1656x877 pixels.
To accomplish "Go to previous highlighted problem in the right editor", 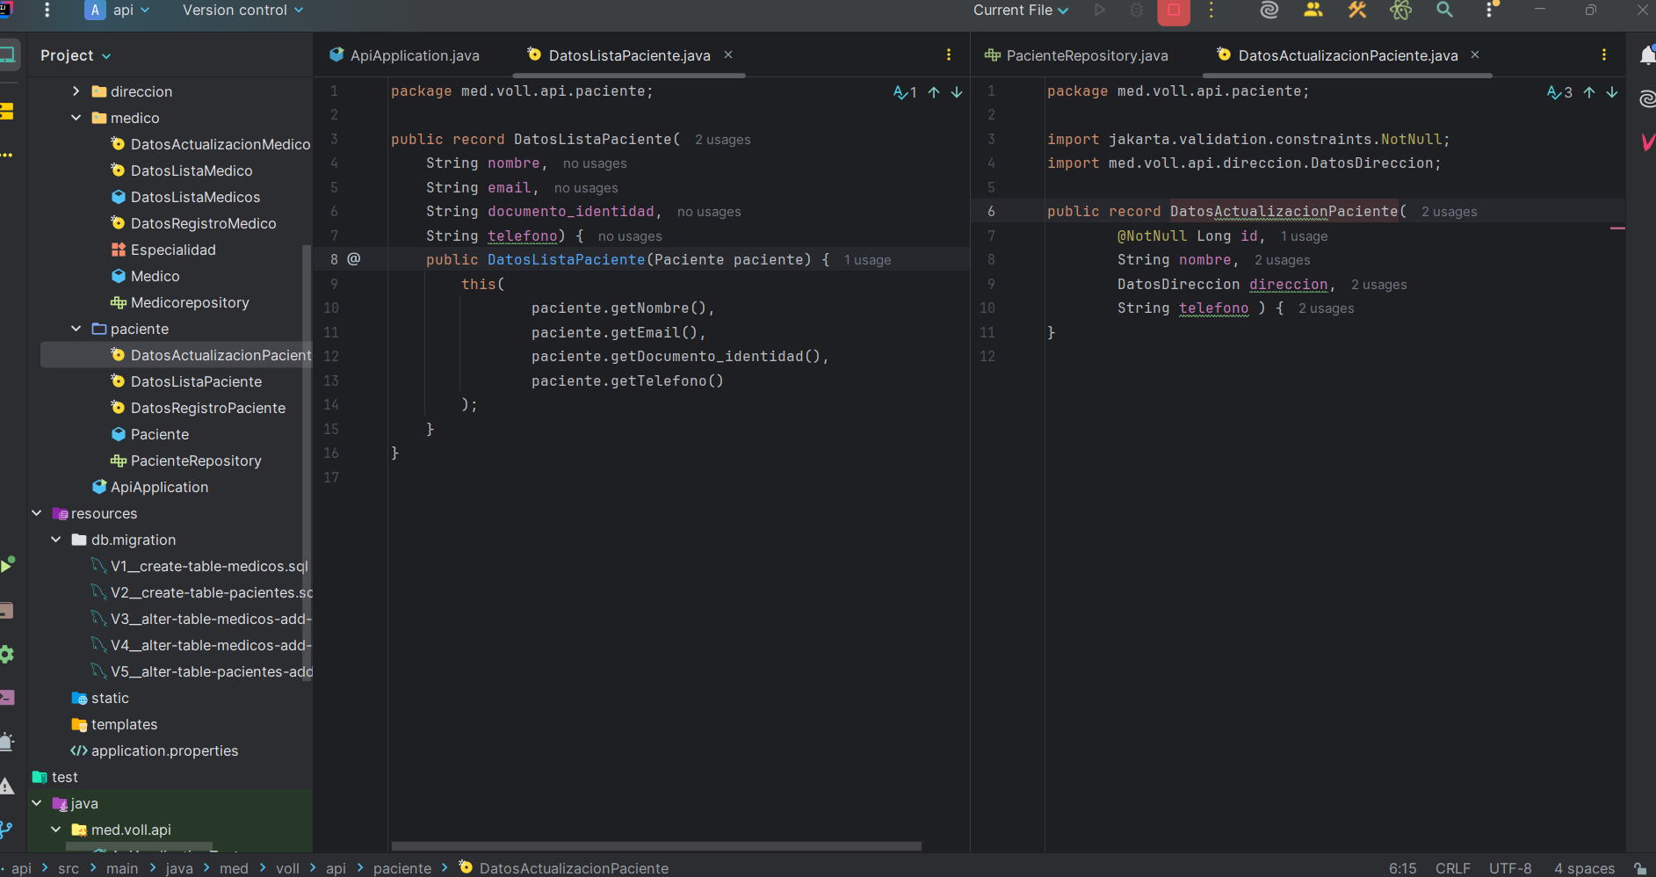I will (x=1589, y=92).
